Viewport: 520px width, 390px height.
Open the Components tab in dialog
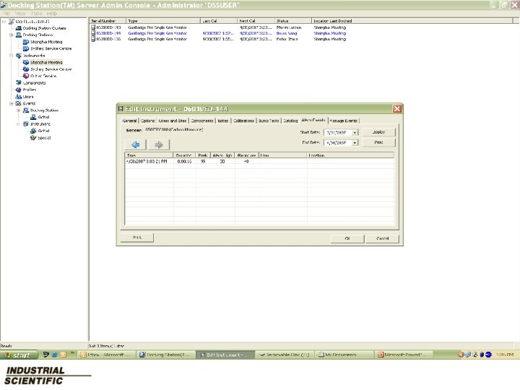[202, 121]
